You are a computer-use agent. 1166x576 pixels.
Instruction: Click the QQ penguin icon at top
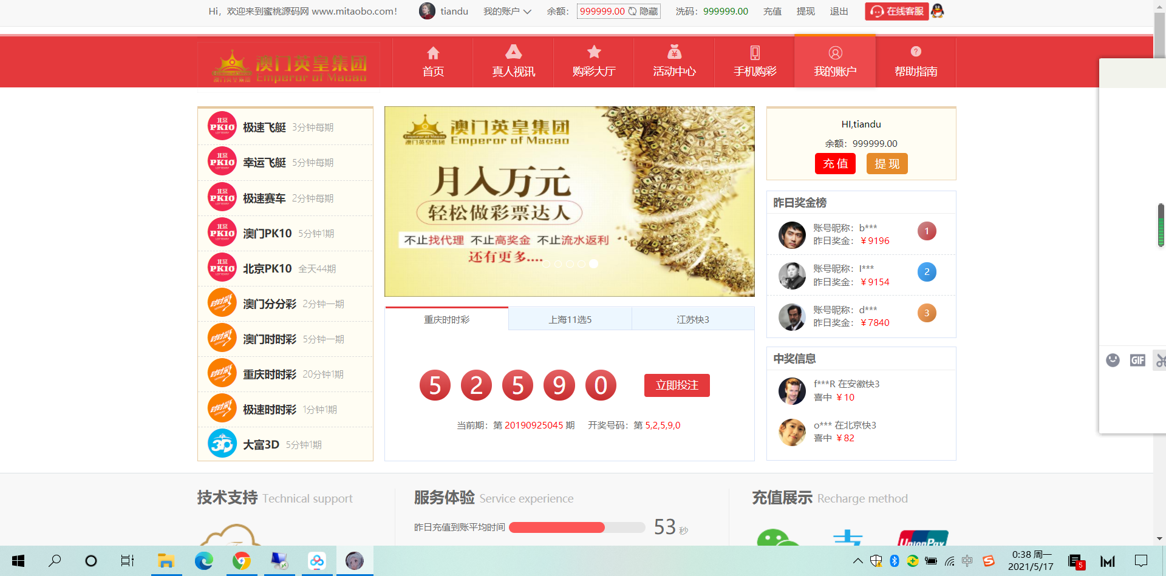(x=938, y=11)
